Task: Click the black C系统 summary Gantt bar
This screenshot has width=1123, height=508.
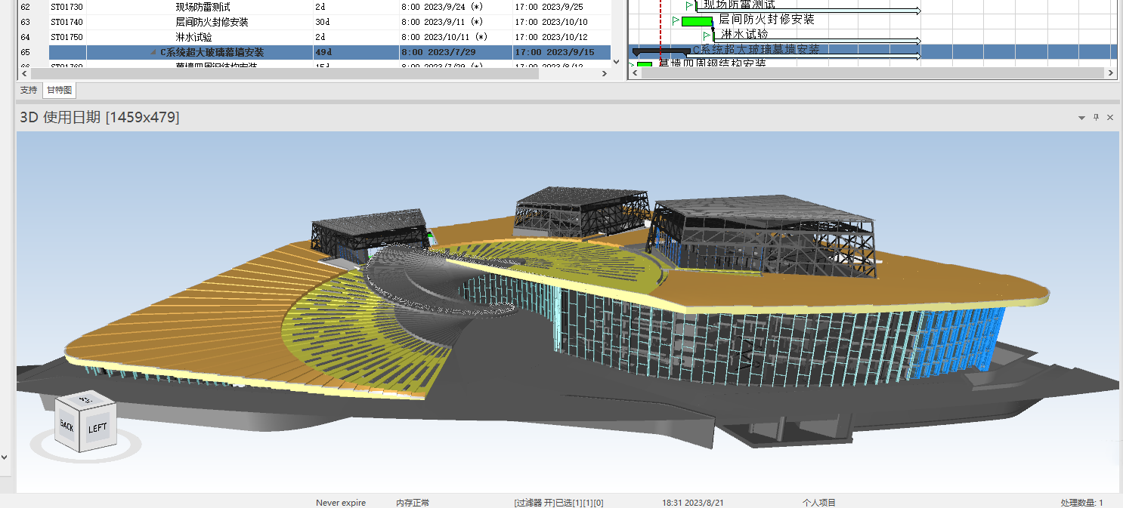Action: 660,51
